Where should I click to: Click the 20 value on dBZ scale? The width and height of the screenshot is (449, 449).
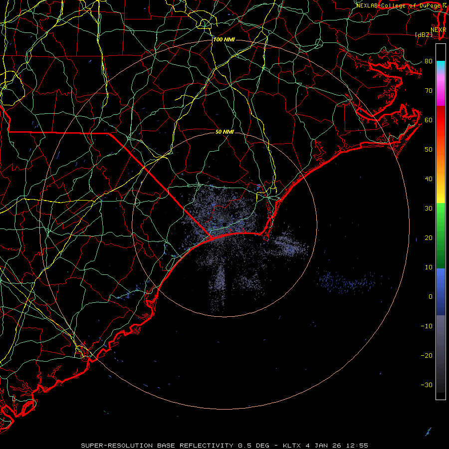(429, 237)
